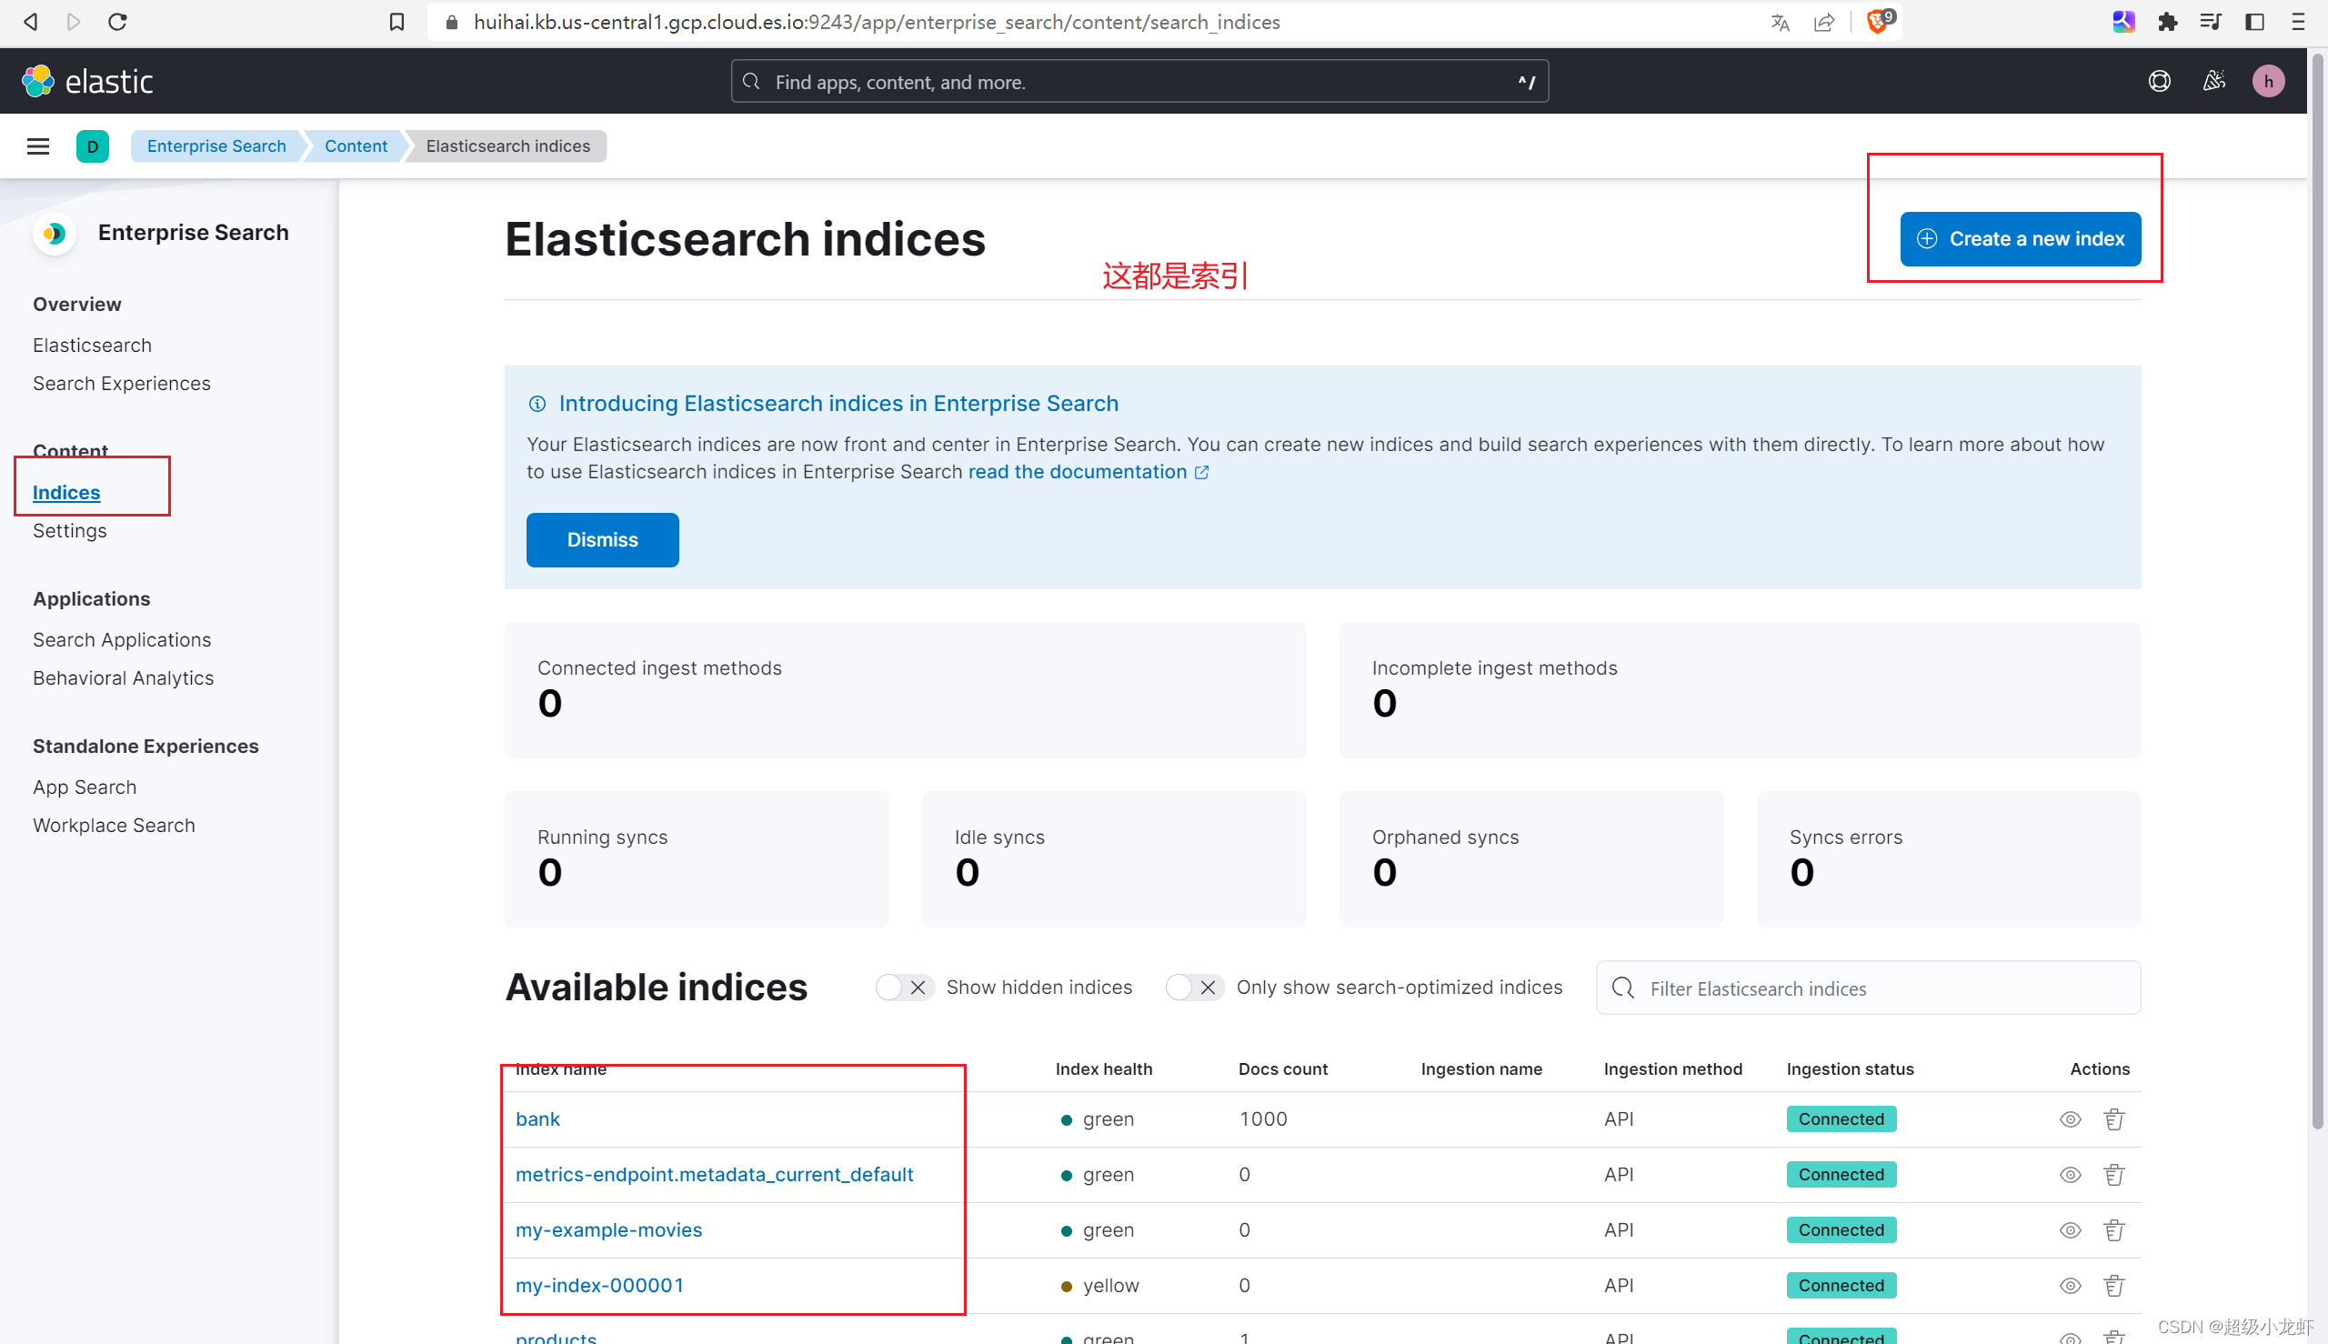Go back using browser back arrow
2328x1344 pixels.
(x=30, y=21)
